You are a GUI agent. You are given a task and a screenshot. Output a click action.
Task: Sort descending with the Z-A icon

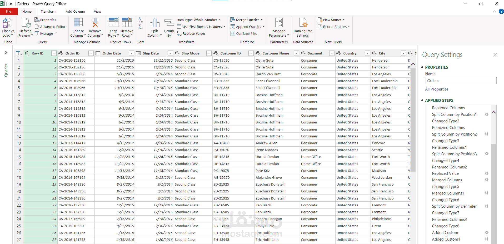pyautogui.click(x=141, y=27)
